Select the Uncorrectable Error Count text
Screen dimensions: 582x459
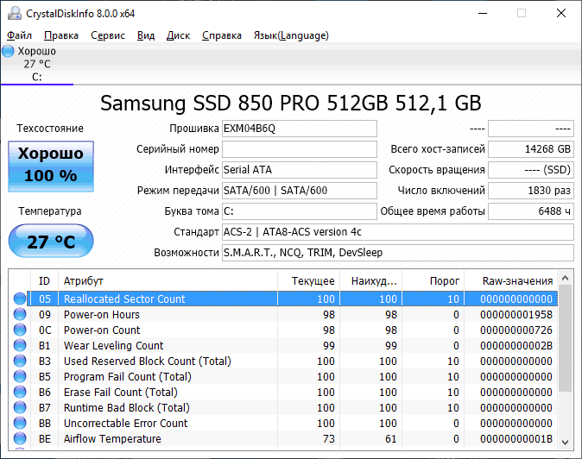tap(126, 424)
